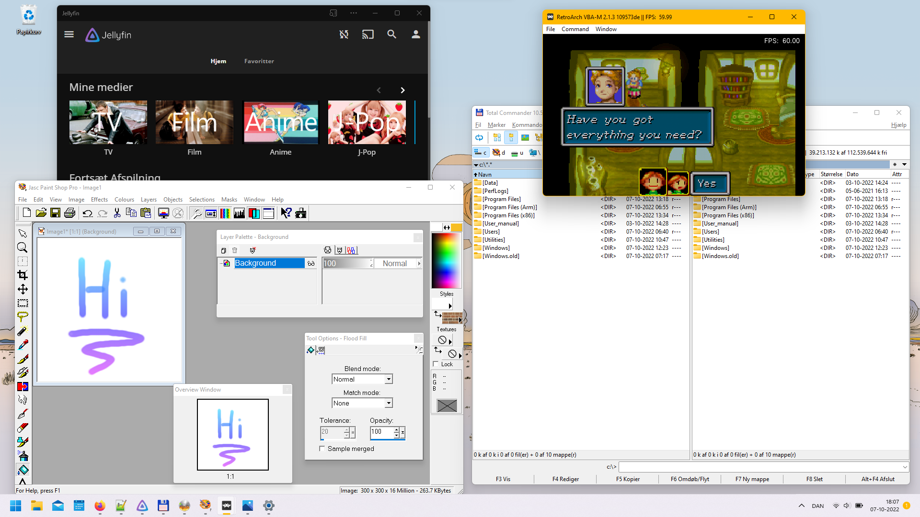Select the Crop tool

[23, 275]
